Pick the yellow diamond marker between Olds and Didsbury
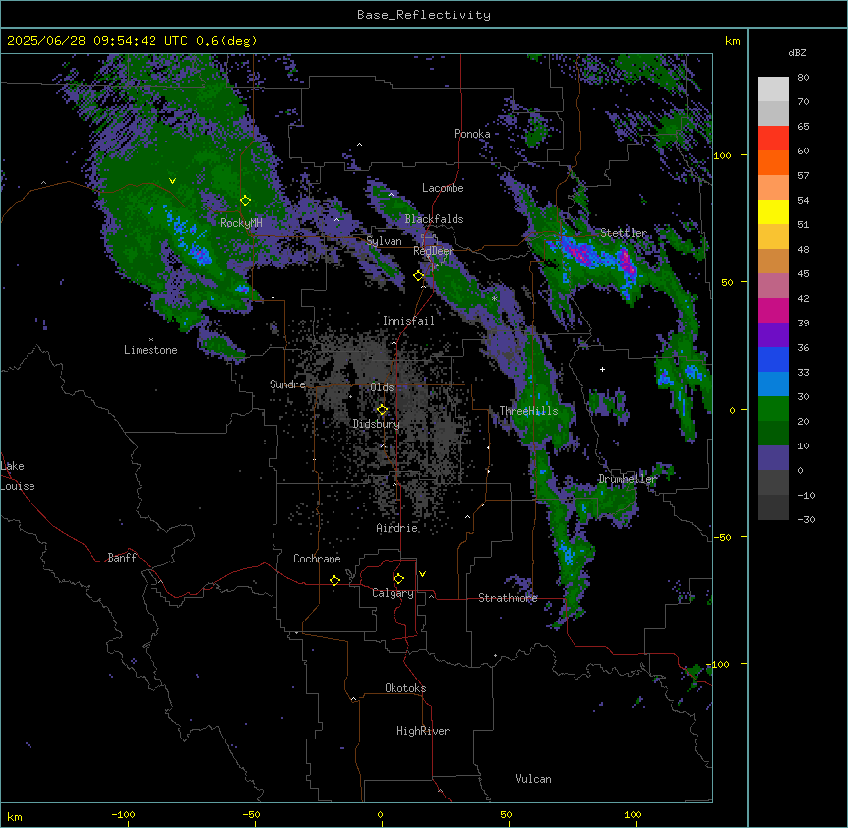Screen dimensions: 848x828 (x=382, y=410)
